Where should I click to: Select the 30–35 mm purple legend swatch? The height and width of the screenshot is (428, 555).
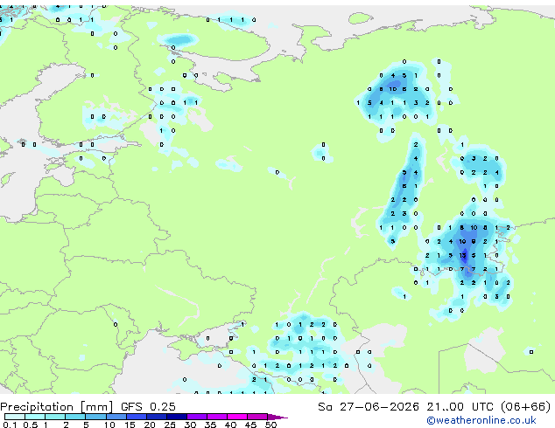coord(197,417)
